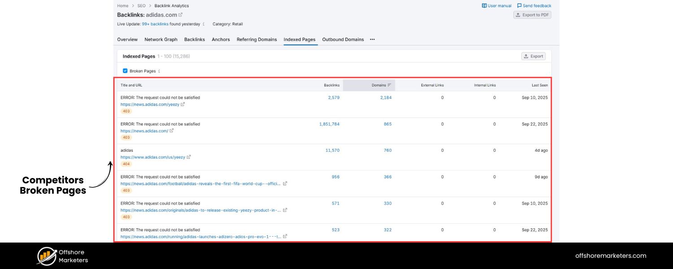The height and width of the screenshot is (269, 673).
Task: Open the overflow menu after Outbound Domains tab
Action: (x=372, y=39)
